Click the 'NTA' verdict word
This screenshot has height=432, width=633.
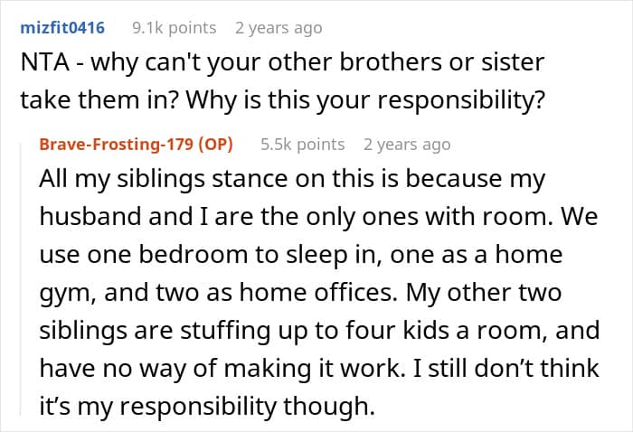45,62
